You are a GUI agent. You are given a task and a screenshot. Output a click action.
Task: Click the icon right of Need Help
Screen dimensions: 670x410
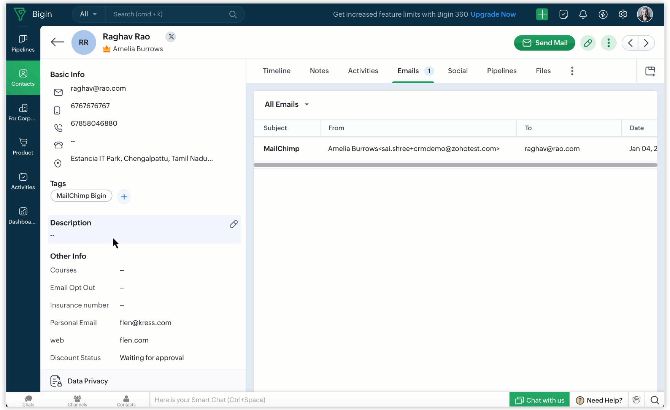click(637, 400)
